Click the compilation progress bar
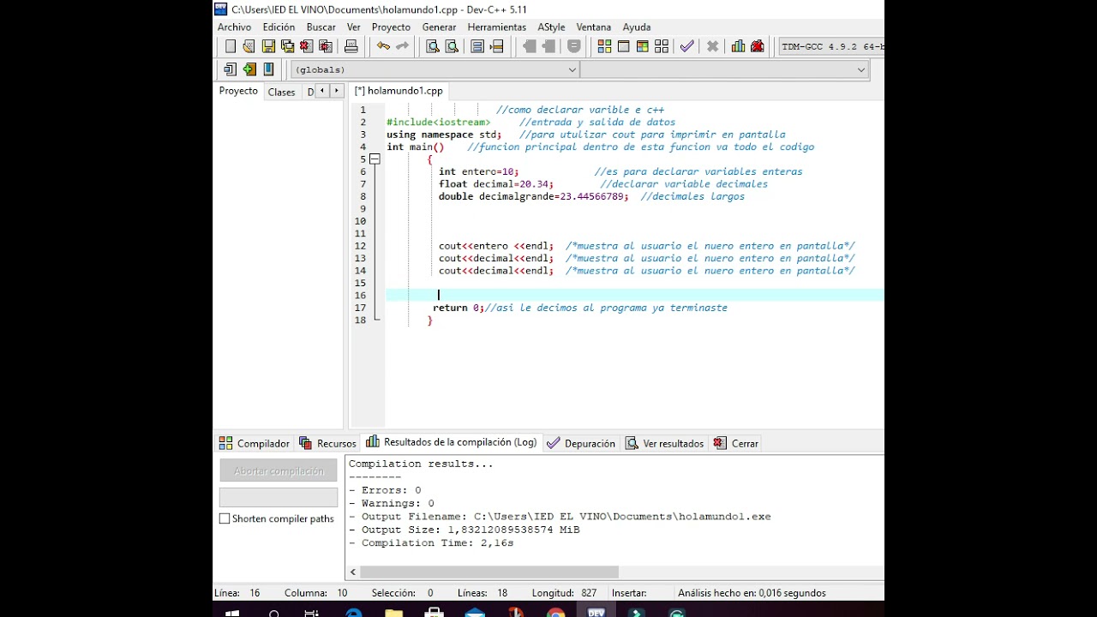Screen dimensions: 1097x617 pos(279,497)
